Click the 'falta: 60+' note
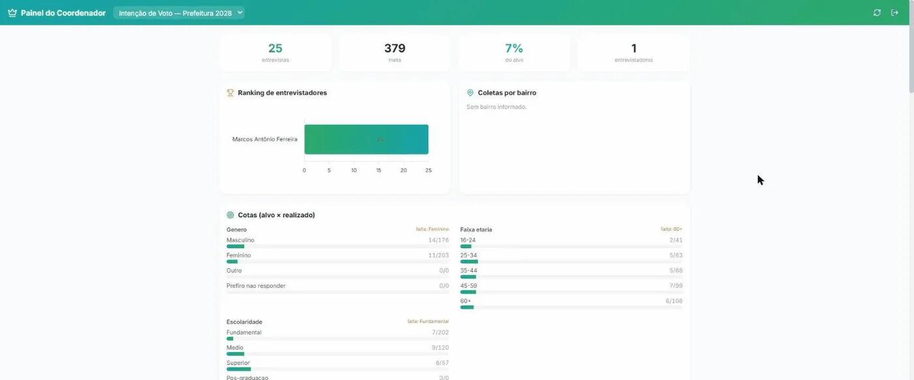914x380 pixels. click(671, 229)
